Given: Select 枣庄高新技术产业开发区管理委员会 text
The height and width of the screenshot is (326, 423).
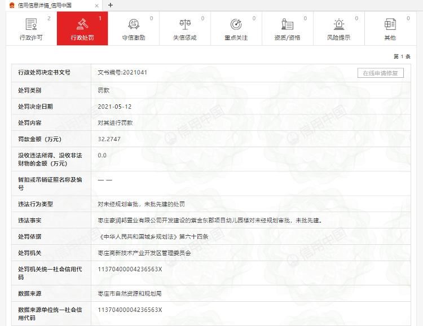Looking at the screenshot, I should pos(144,253).
